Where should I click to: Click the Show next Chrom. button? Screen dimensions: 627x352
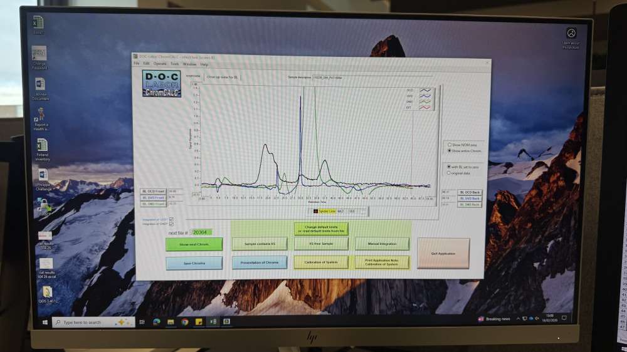pyautogui.click(x=194, y=244)
